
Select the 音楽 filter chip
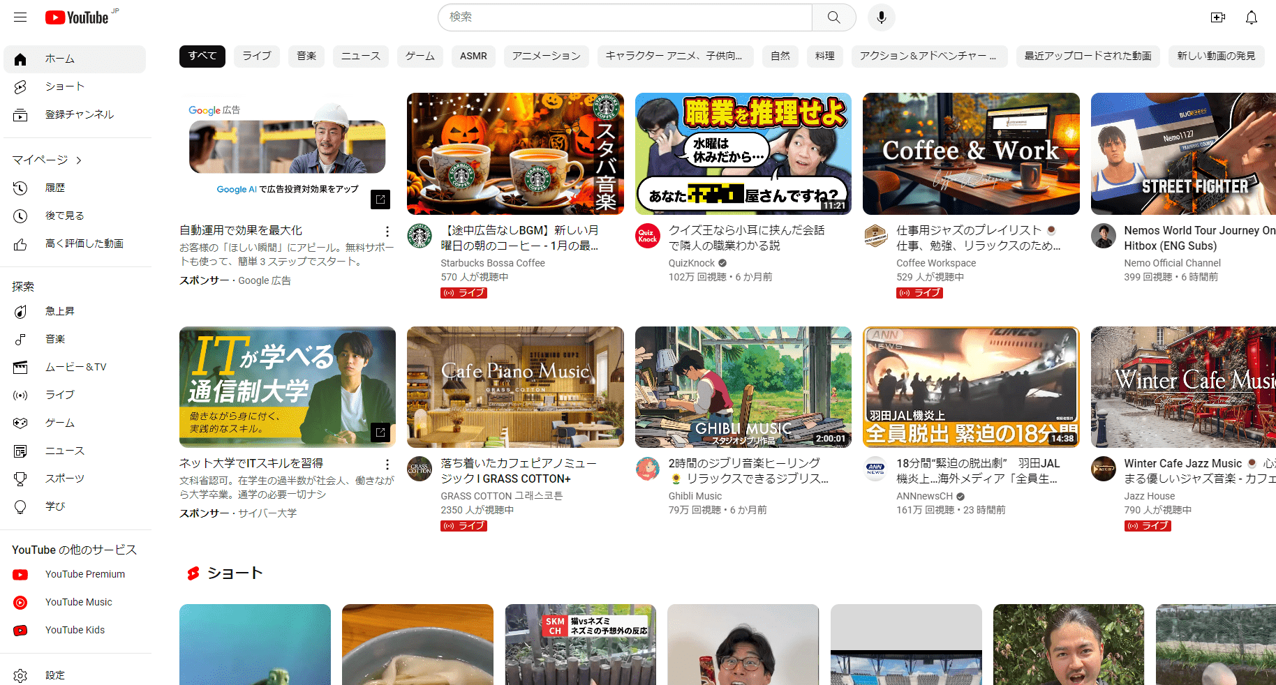point(306,56)
